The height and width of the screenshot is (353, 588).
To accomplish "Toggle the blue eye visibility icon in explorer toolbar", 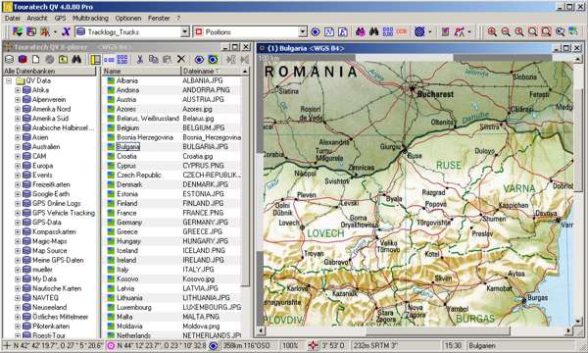I will [199, 59].
